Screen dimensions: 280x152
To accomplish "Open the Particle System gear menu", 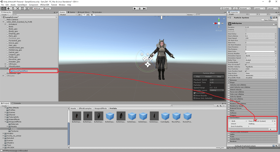I will [x=276, y=18].
